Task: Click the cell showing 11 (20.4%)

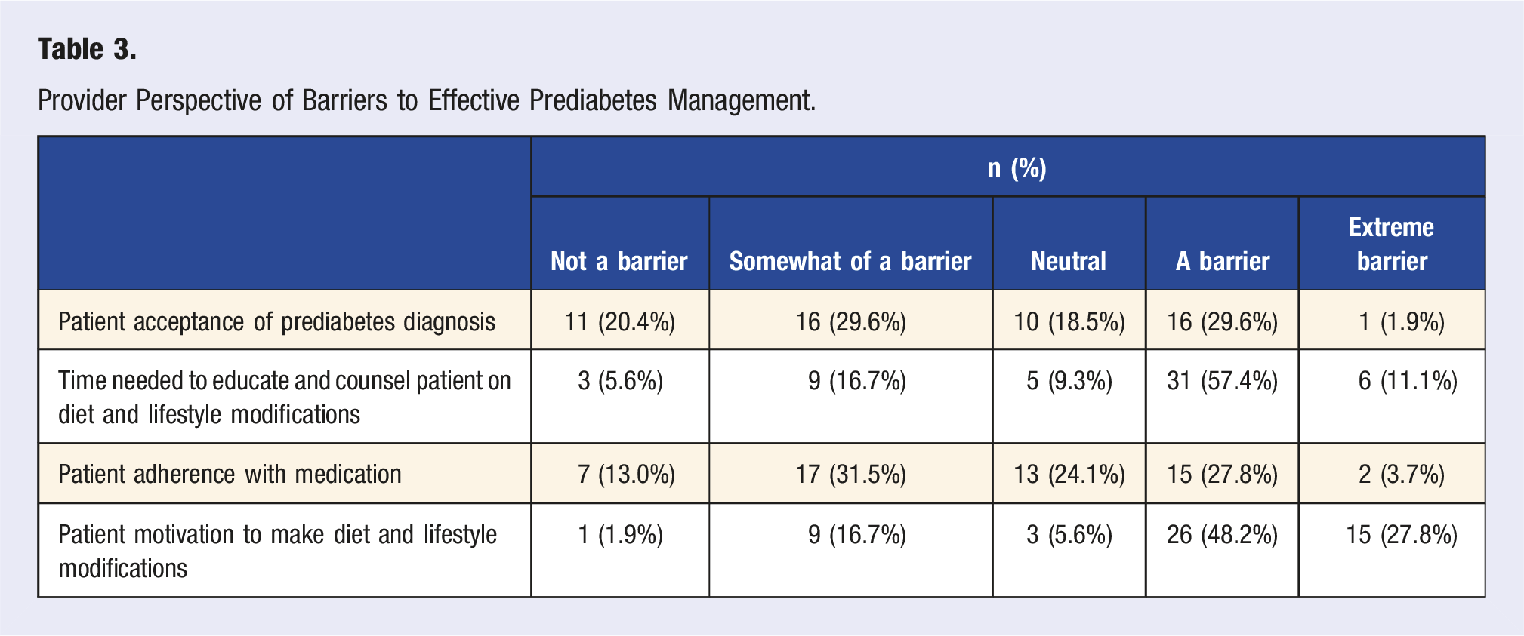Action: click(x=620, y=321)
